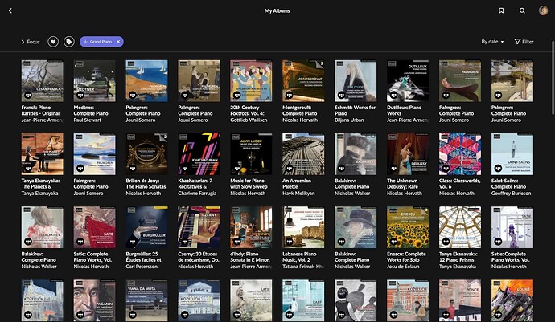Open Music for Piano with Slow Sweep cover
555x322 pixels.
point(251,154)
